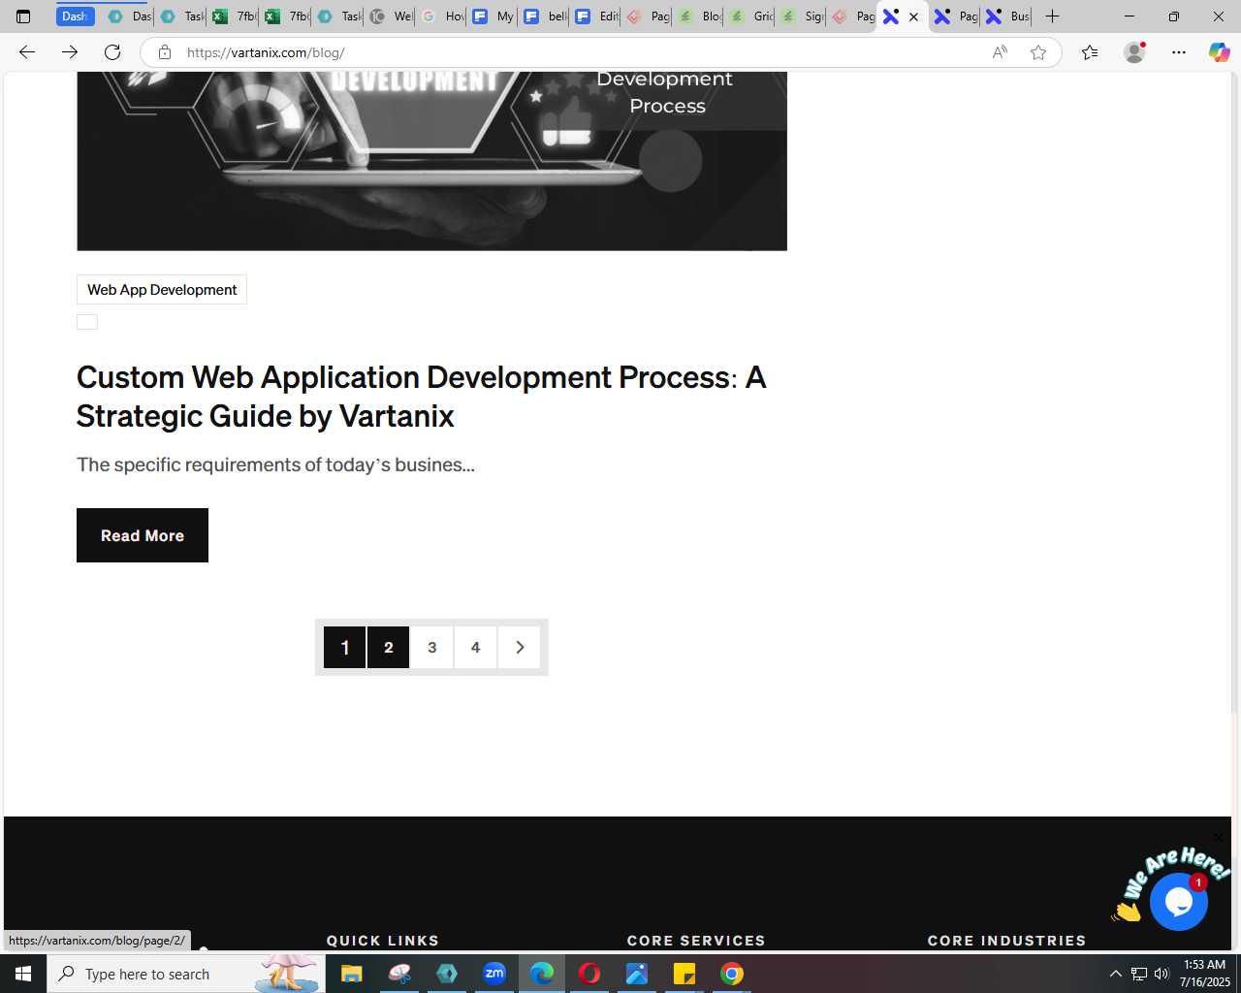1241x993 pixels.
Task: Click the Windows search box
Action: [184, 974]
